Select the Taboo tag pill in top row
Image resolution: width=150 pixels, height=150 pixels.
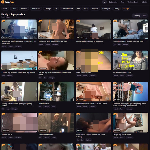14,9
